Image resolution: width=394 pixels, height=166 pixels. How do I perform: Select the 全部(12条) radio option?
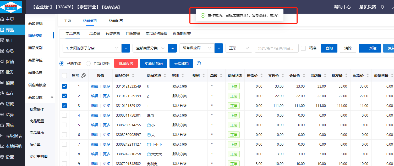(88, 63)
